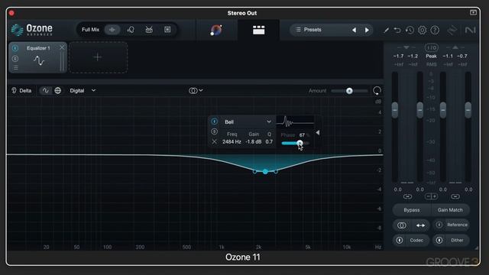Click the expand icon in title bar
This screenshot has width=489, height=275.
click(x=473, y=12)
